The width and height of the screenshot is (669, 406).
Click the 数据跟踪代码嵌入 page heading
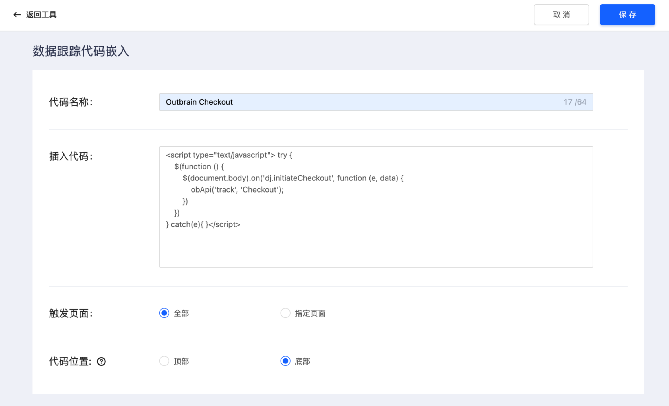click(81, 51)
